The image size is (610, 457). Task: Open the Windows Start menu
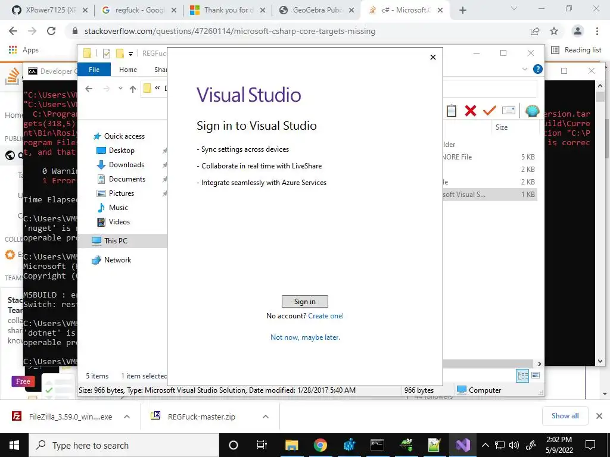[14, 445]
